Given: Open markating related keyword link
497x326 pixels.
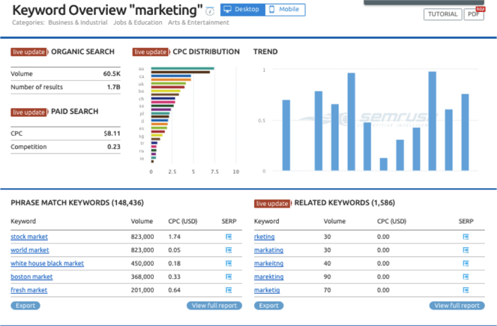Looking at the screenshot, I should click(x=269, y=250).
